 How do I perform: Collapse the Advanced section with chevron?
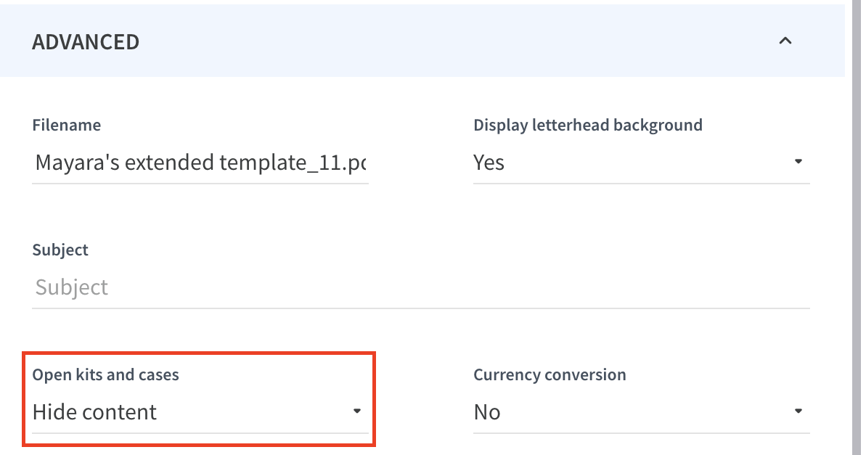[x=785, y=41]
